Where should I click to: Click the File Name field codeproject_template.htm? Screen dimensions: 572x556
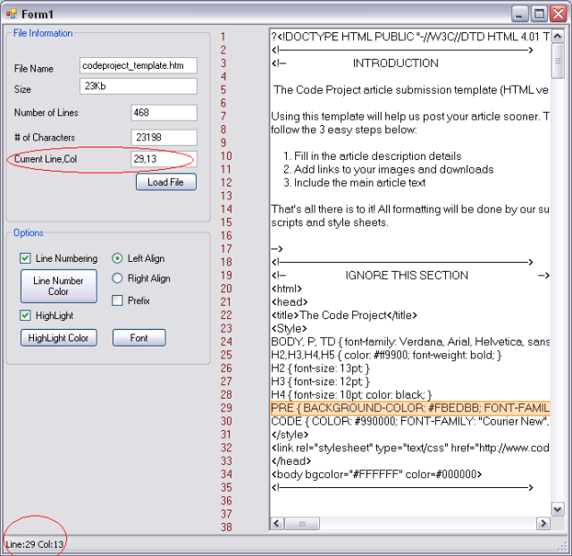139,65
